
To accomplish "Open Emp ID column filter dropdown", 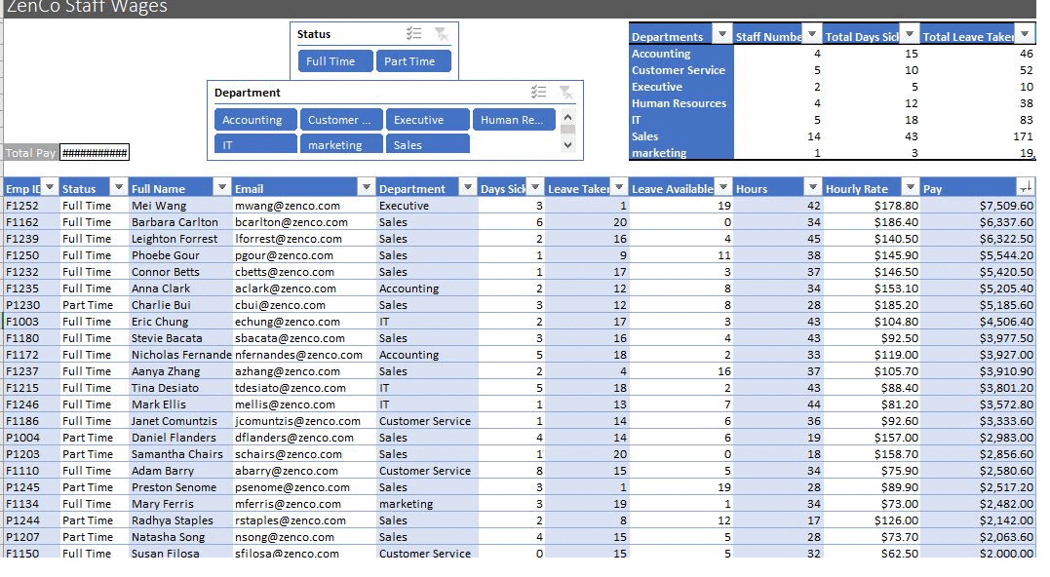I will [50, 187].
